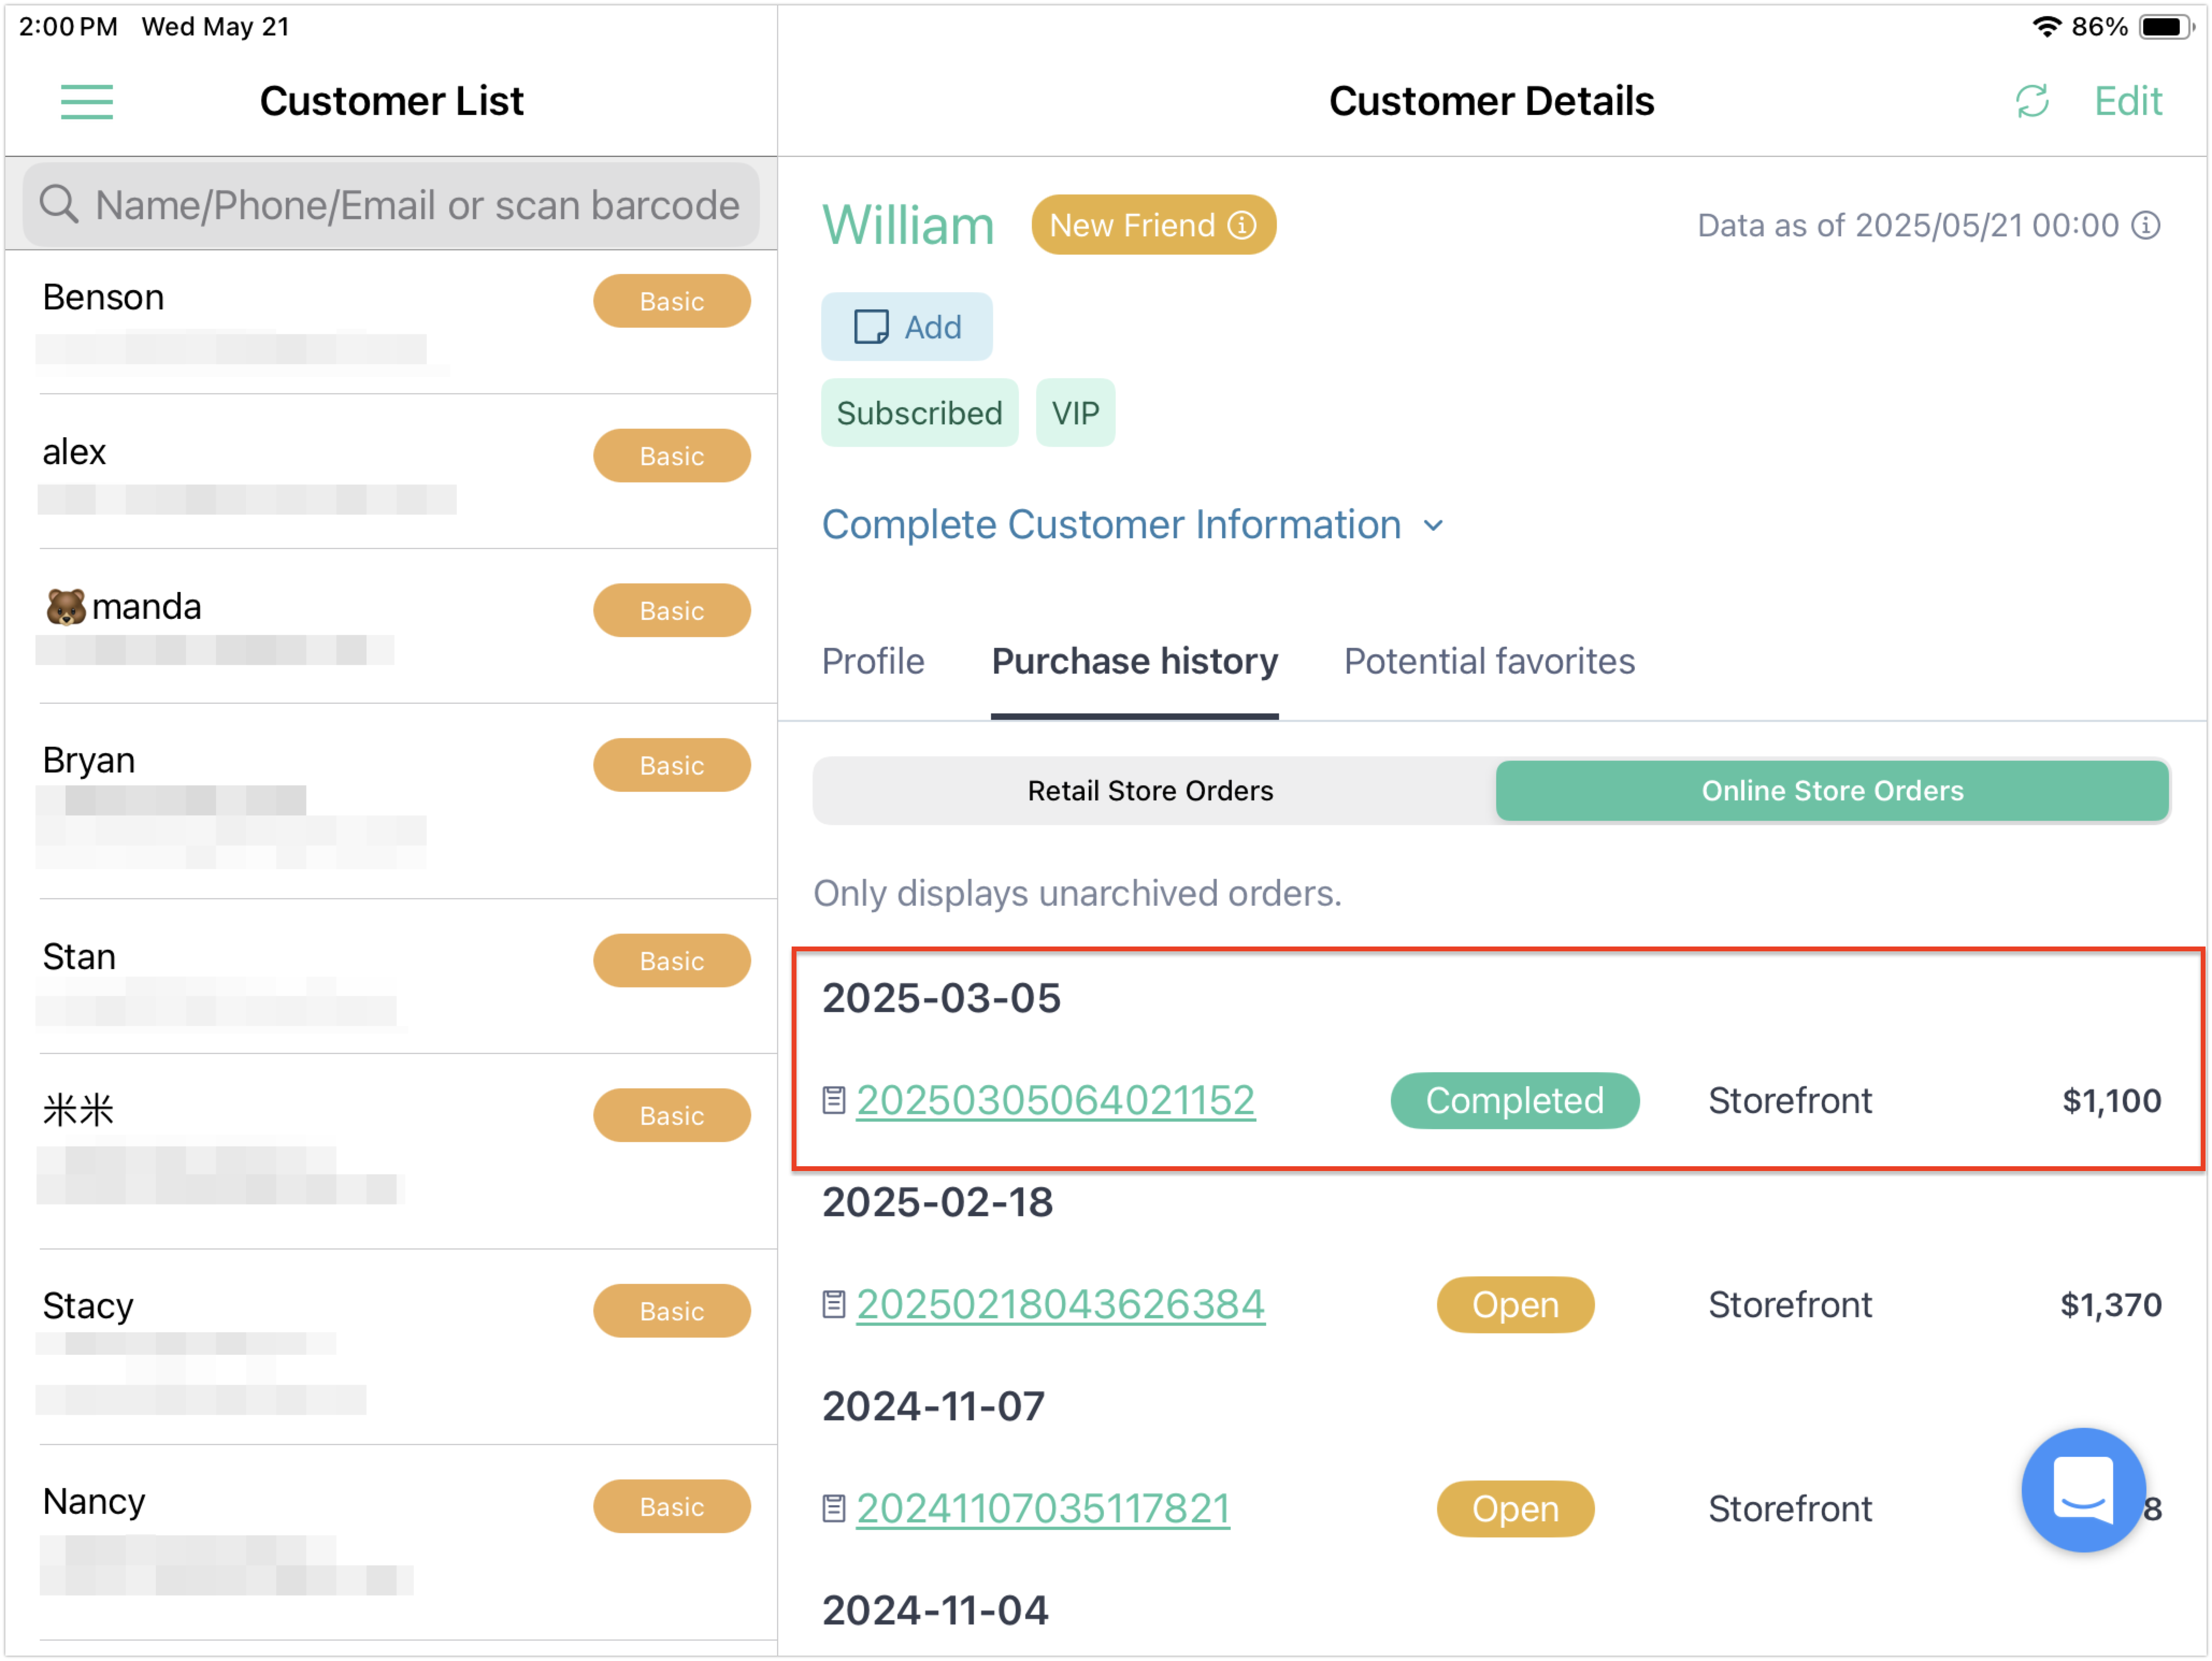Screen dimensions: 2212x1661
Task: Click the search magnifier icon
Action: (59, 205)
